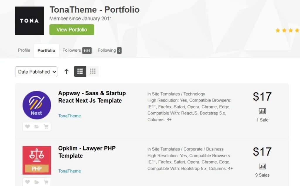The image size is (300, 186).
Task: Open the Opklim PHP template thumbnail
Action: (37, 160)
